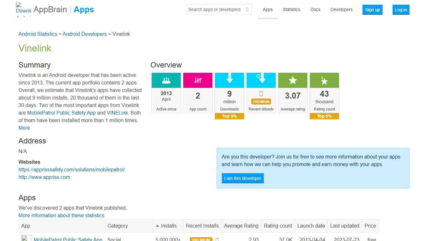Select the Average rating star icon

[x=292, y=80]
